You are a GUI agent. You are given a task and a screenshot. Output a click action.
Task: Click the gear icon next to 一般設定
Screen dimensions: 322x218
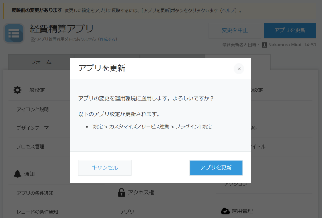(17, 90)
